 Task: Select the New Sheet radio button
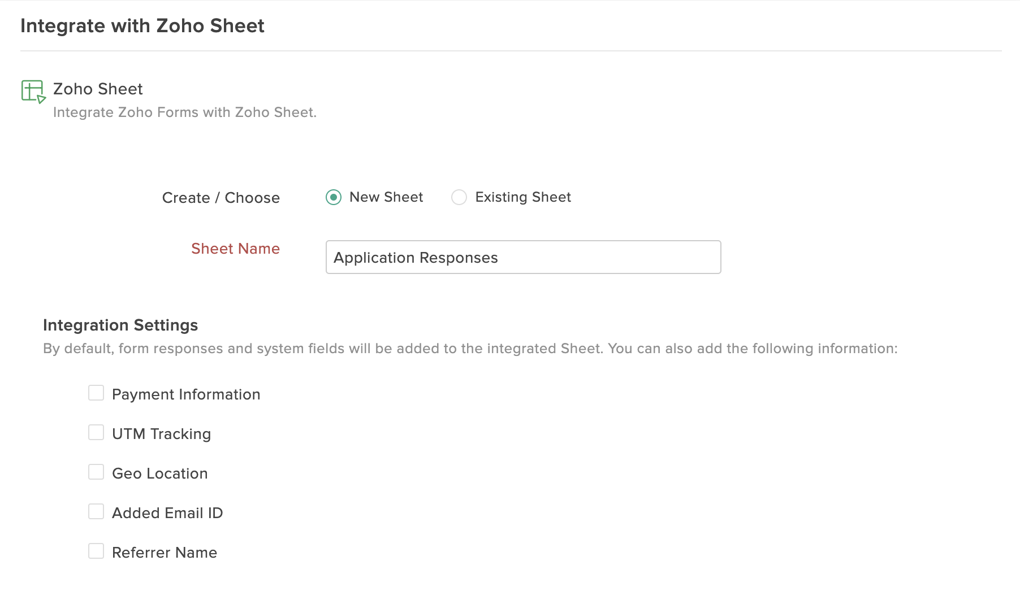[x=334, y=197]
